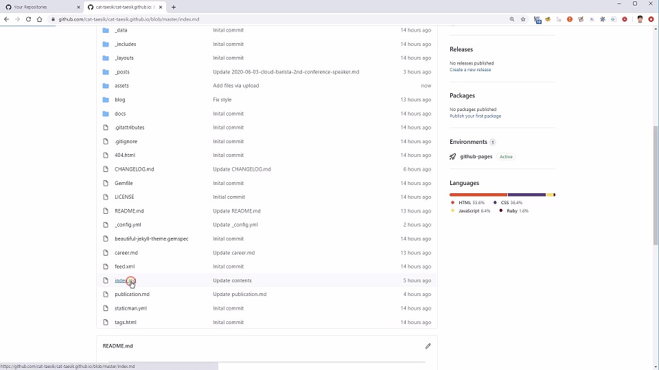Click the README.md edit pencil icon
This screenshot has height=370, width=659.
[428, 346]
